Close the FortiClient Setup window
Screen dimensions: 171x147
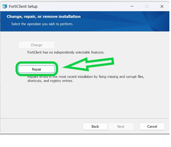[162, 6]
